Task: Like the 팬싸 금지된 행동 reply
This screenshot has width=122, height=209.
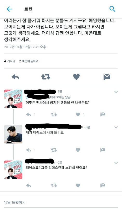Action: pyautogui.click(x=78, y=114)
